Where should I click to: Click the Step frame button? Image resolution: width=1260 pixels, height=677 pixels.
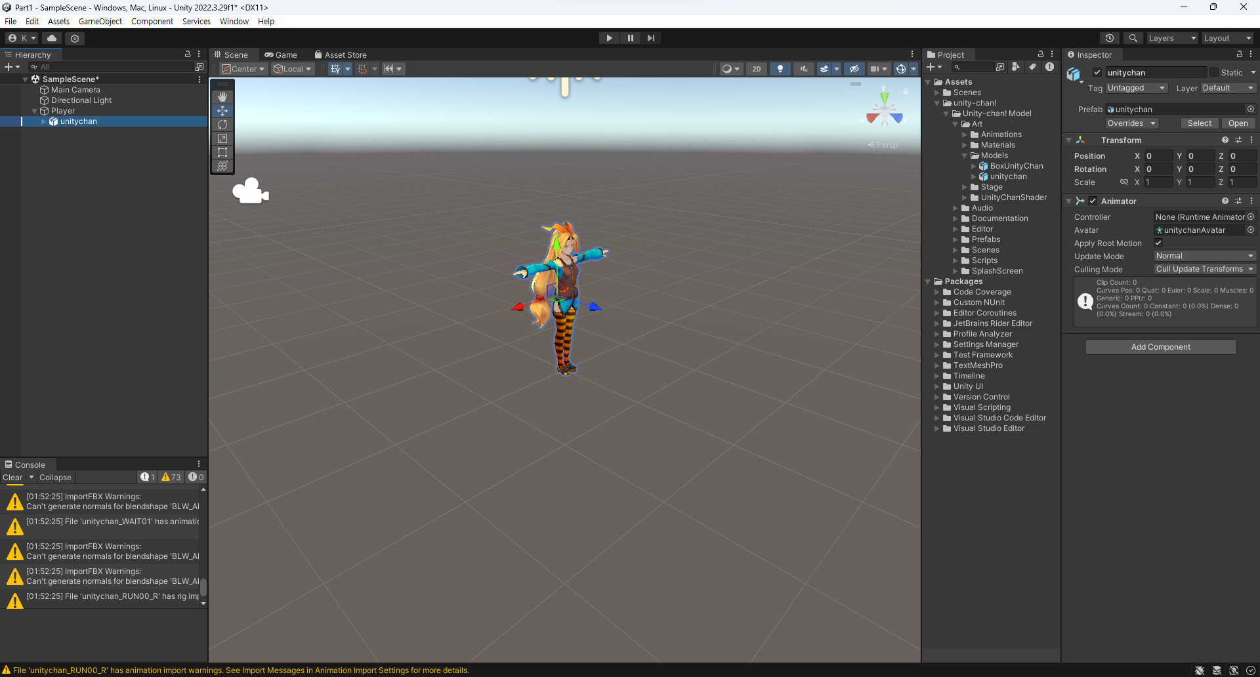tap(650, 38)
